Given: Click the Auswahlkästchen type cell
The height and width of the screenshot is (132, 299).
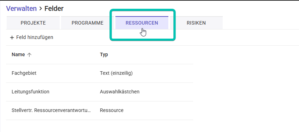Looking at the screenshot, I should [120, 92].
